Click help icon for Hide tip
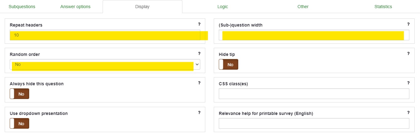This screenshot has height=134, width=420. click(408, 53)
